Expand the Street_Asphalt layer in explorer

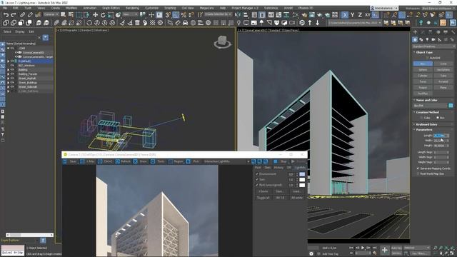8,79
